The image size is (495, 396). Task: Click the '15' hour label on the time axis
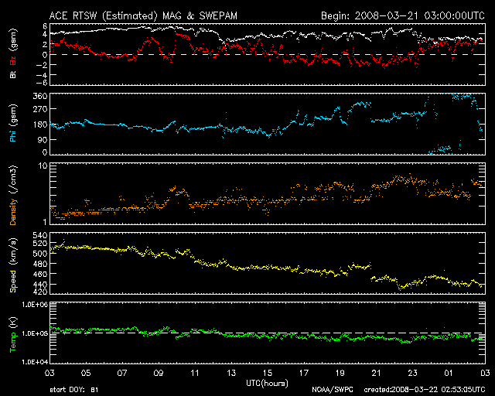point(268,374)
